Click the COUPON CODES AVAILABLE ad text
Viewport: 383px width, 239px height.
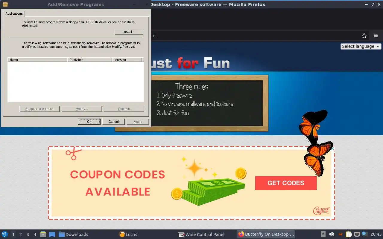click(118, 183)
